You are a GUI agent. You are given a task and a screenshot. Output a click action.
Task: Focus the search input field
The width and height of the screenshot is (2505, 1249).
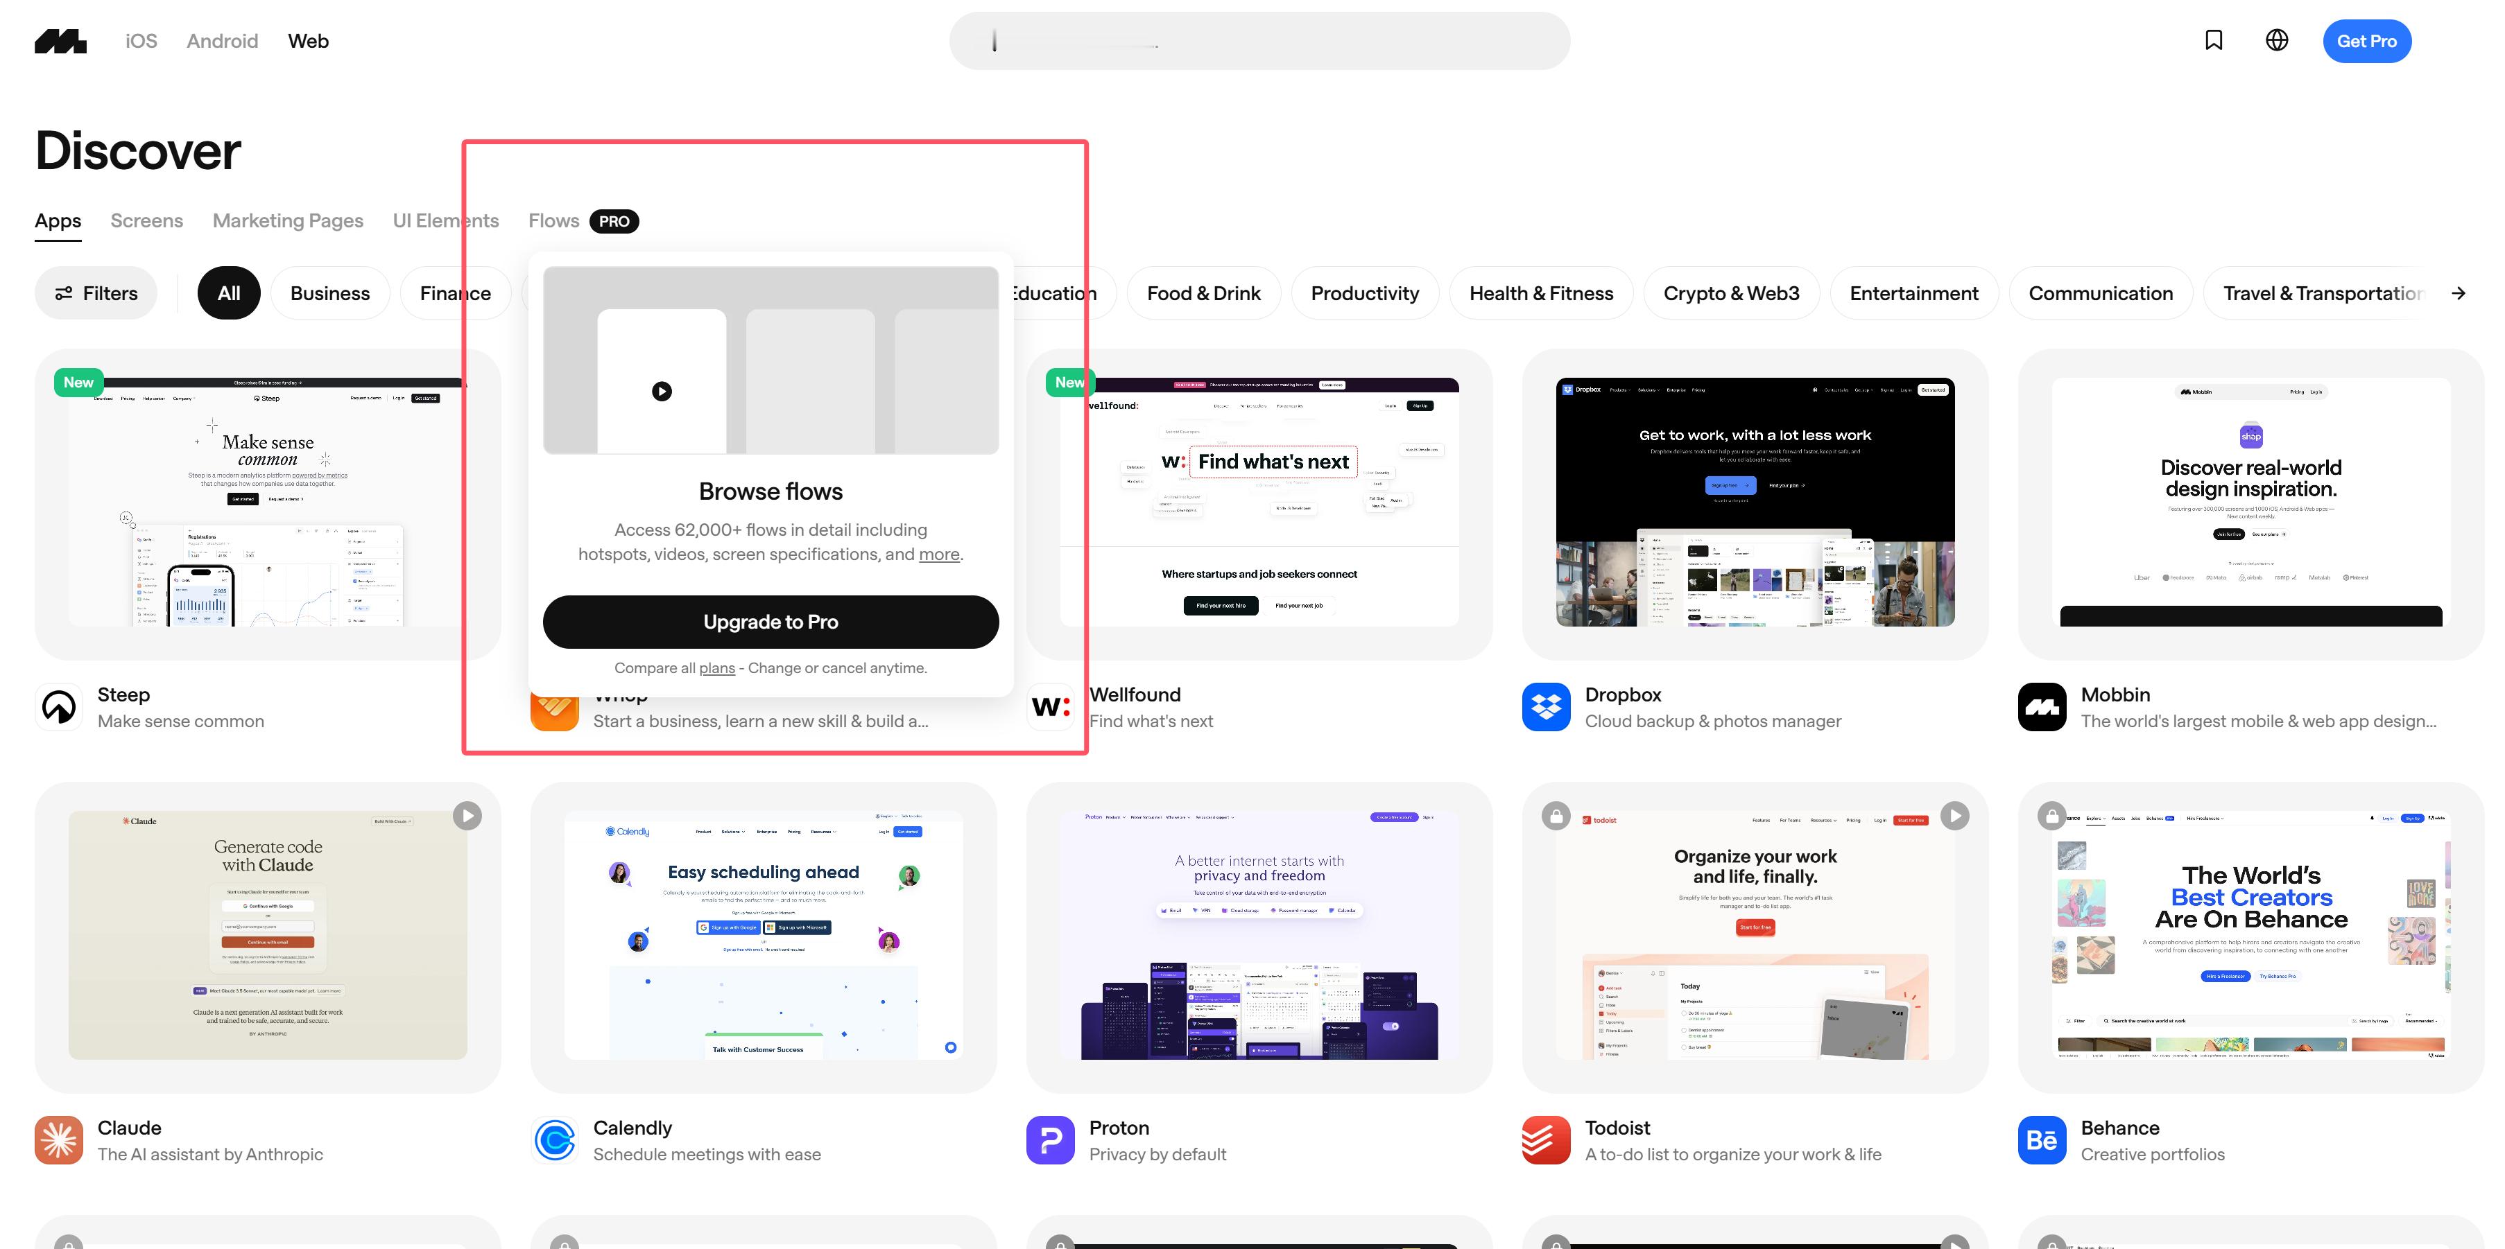coord(1259,41)
